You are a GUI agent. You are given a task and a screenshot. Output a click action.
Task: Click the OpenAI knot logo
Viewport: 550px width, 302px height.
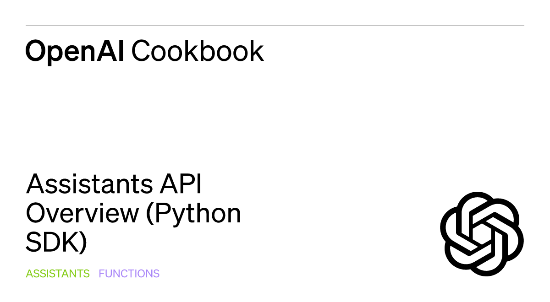482,234
